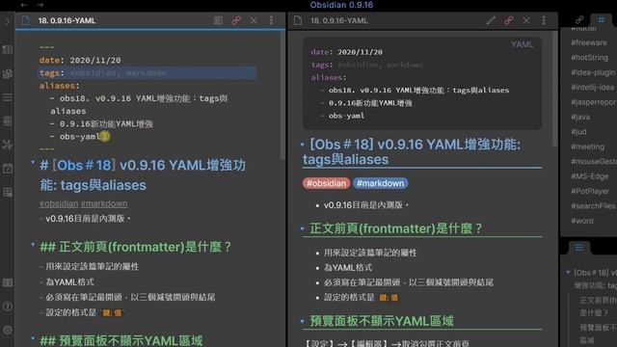This screenshot has height=347, width=617.
Task: Place cursor on obs-yaml alias line in editor
Action: 79,137
